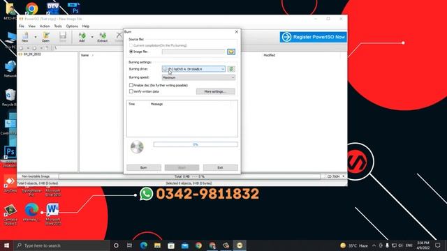Select the Camtasia Studio desktop shortcut

pos(10,215)
